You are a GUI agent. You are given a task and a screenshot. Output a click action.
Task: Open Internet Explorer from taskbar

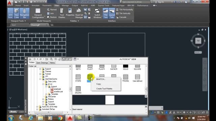click(30, 118)
